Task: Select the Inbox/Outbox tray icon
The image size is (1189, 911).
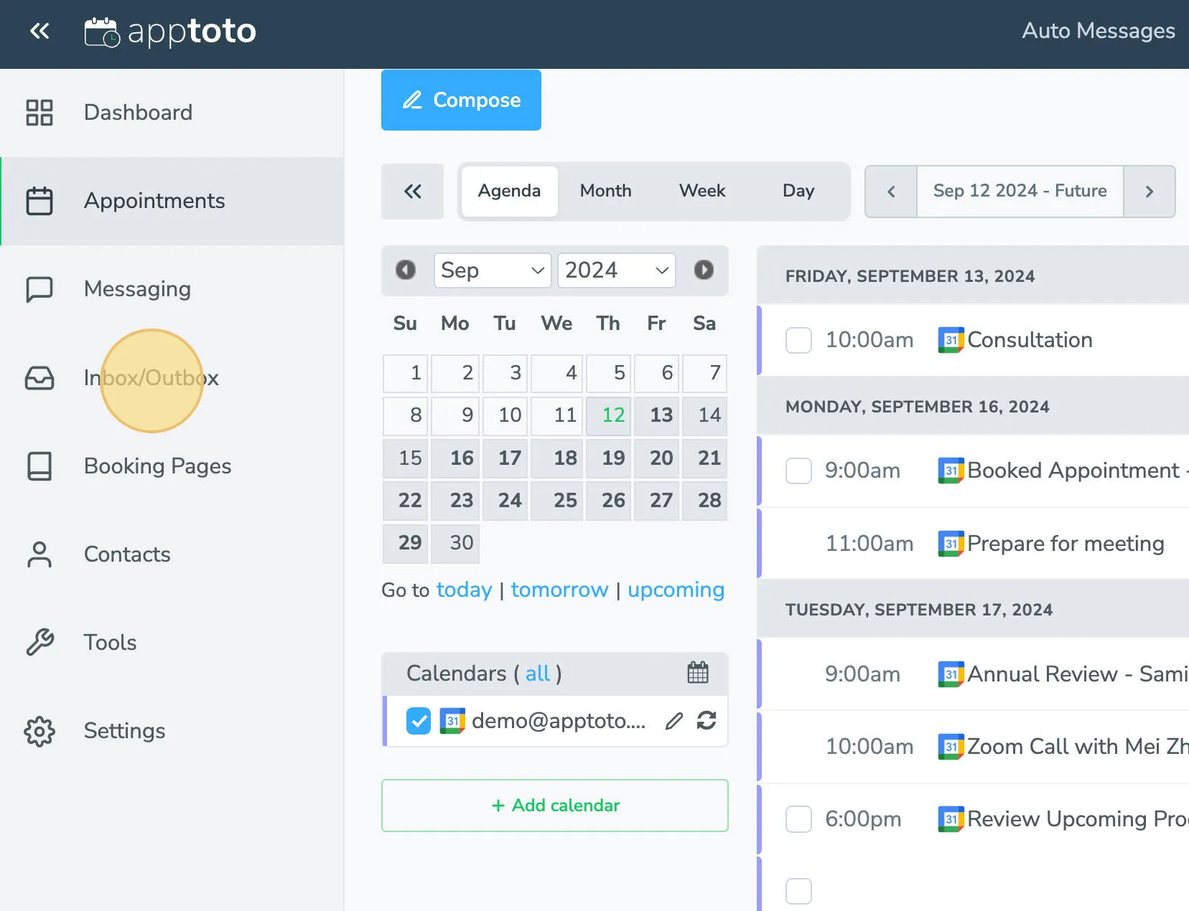Action: pos(39,379)
